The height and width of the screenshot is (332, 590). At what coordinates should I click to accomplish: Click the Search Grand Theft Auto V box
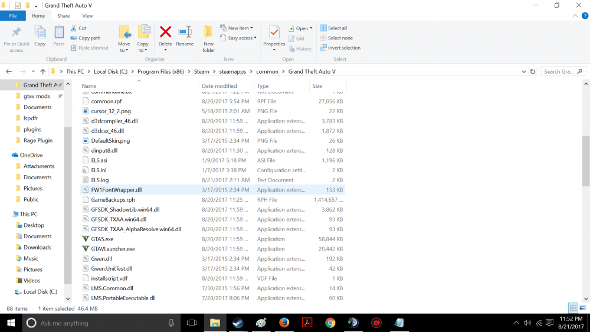pos(563,71)
